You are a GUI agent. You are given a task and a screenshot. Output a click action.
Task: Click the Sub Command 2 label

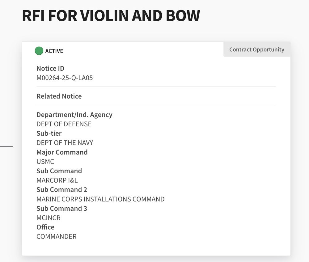click(62, 189)
